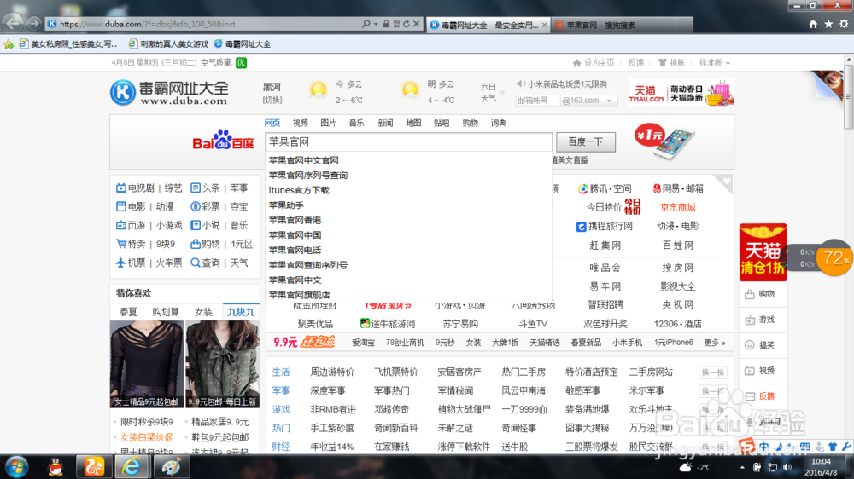The height and width of the screenshot is (479, 854).
Task: Click the 1 yuan iPhone promo image
Action: click(664, 141)
